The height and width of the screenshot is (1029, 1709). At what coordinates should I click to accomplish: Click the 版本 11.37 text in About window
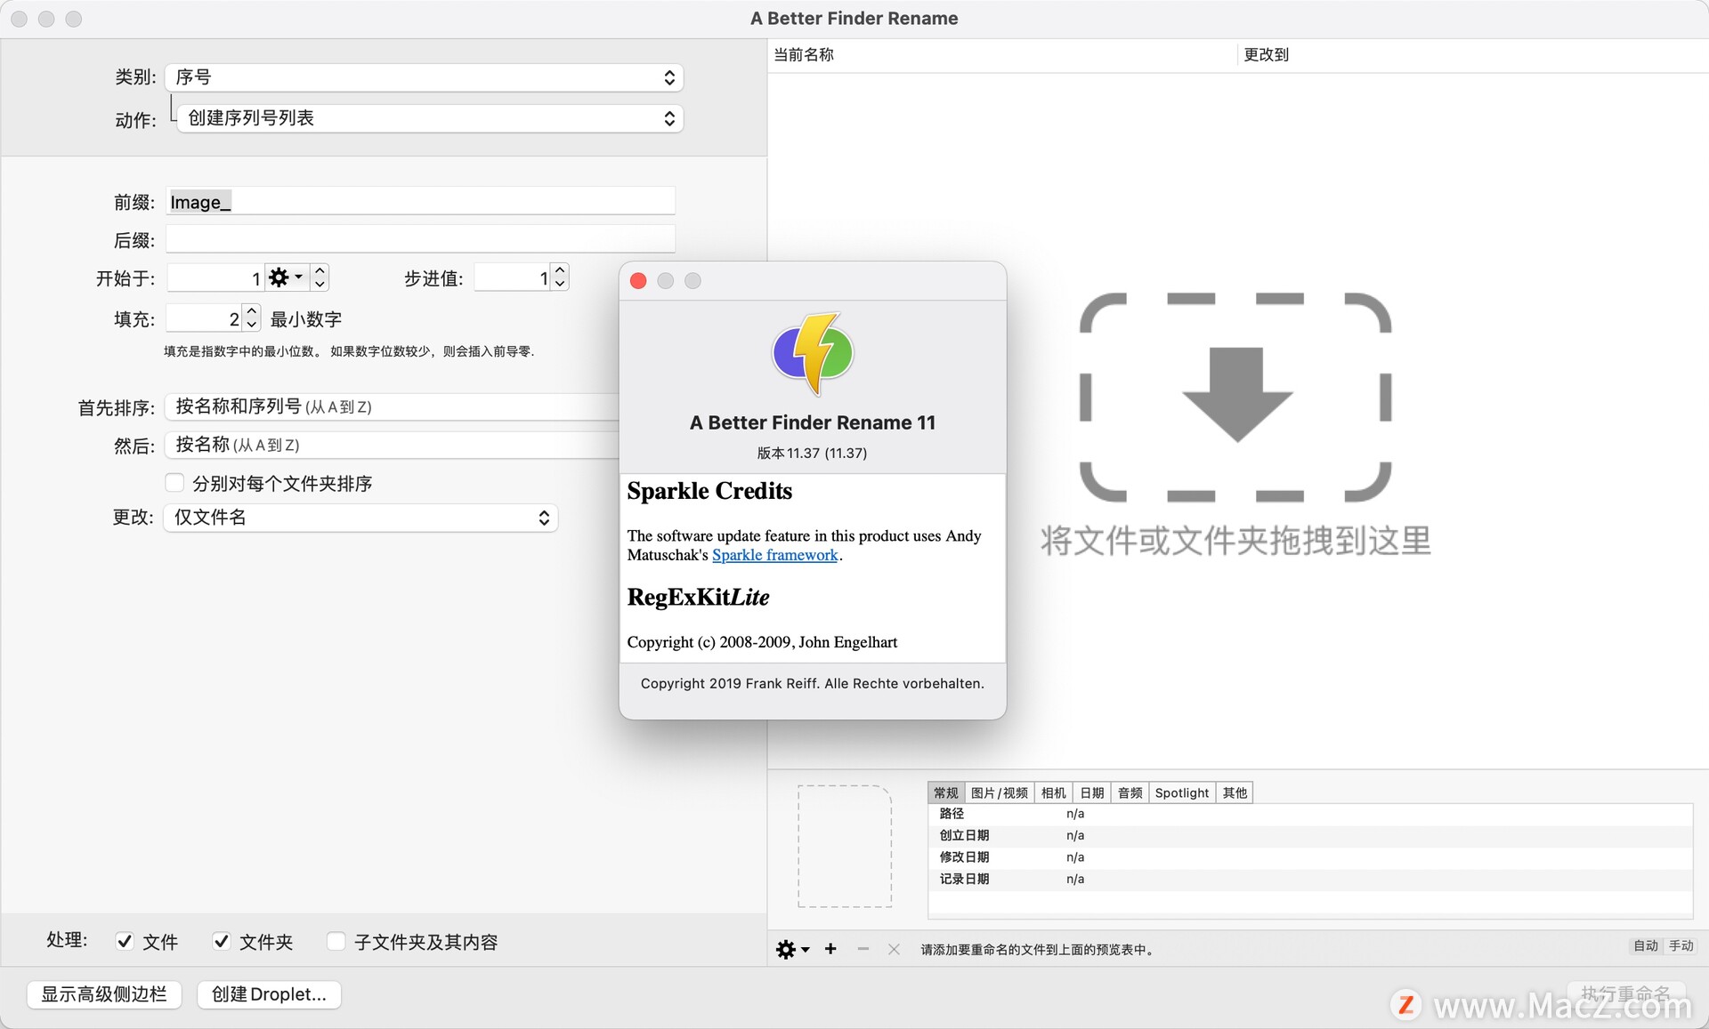pos(812,453)
